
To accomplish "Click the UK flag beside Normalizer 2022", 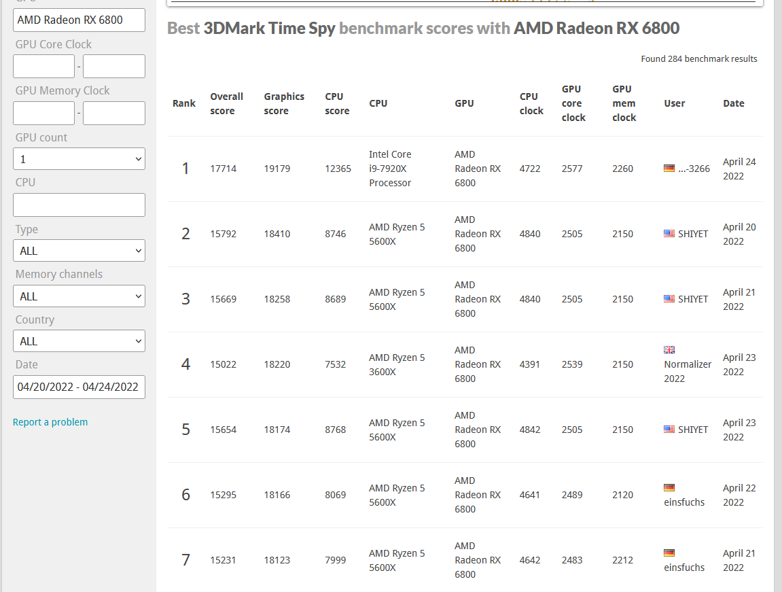I will 669,349.
